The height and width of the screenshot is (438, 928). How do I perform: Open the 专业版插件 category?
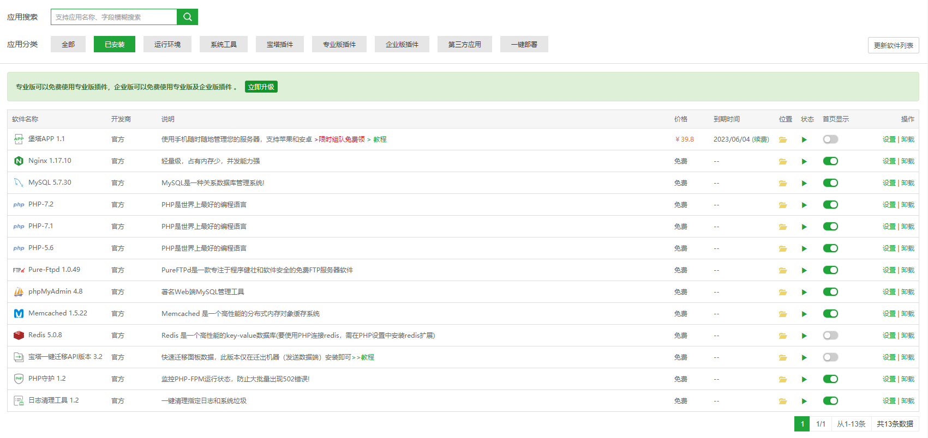tap(339, 44)
